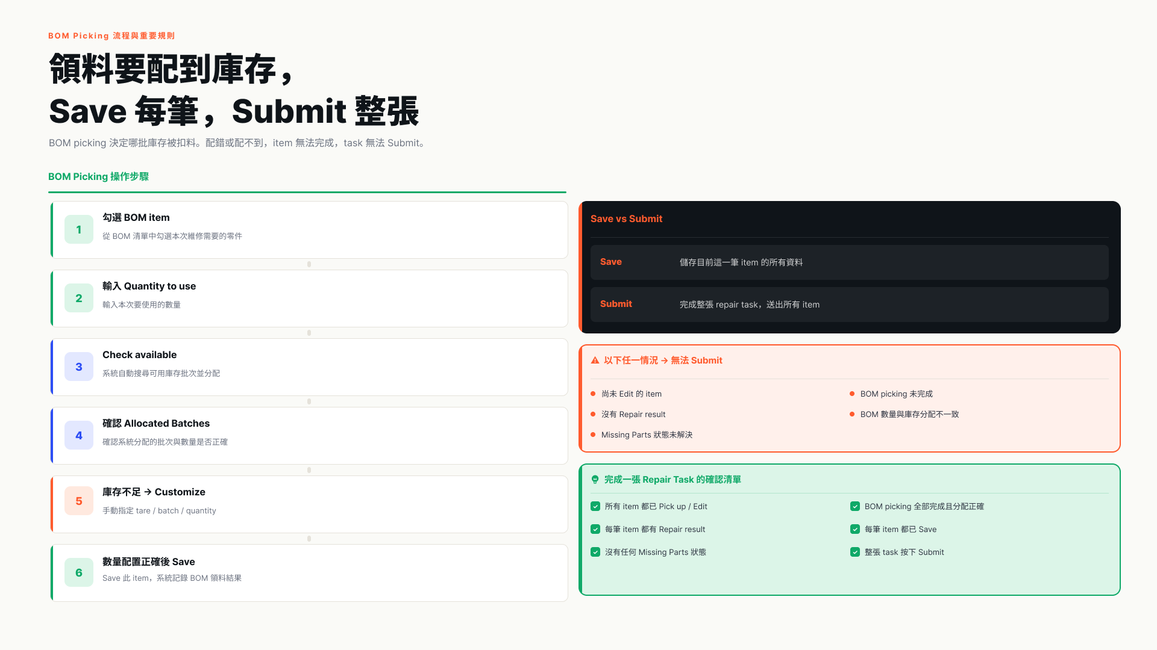Click the bullet dot before 沒有 Repair result
Viewport: 1157px width, 650px height.
coord(593,414)
